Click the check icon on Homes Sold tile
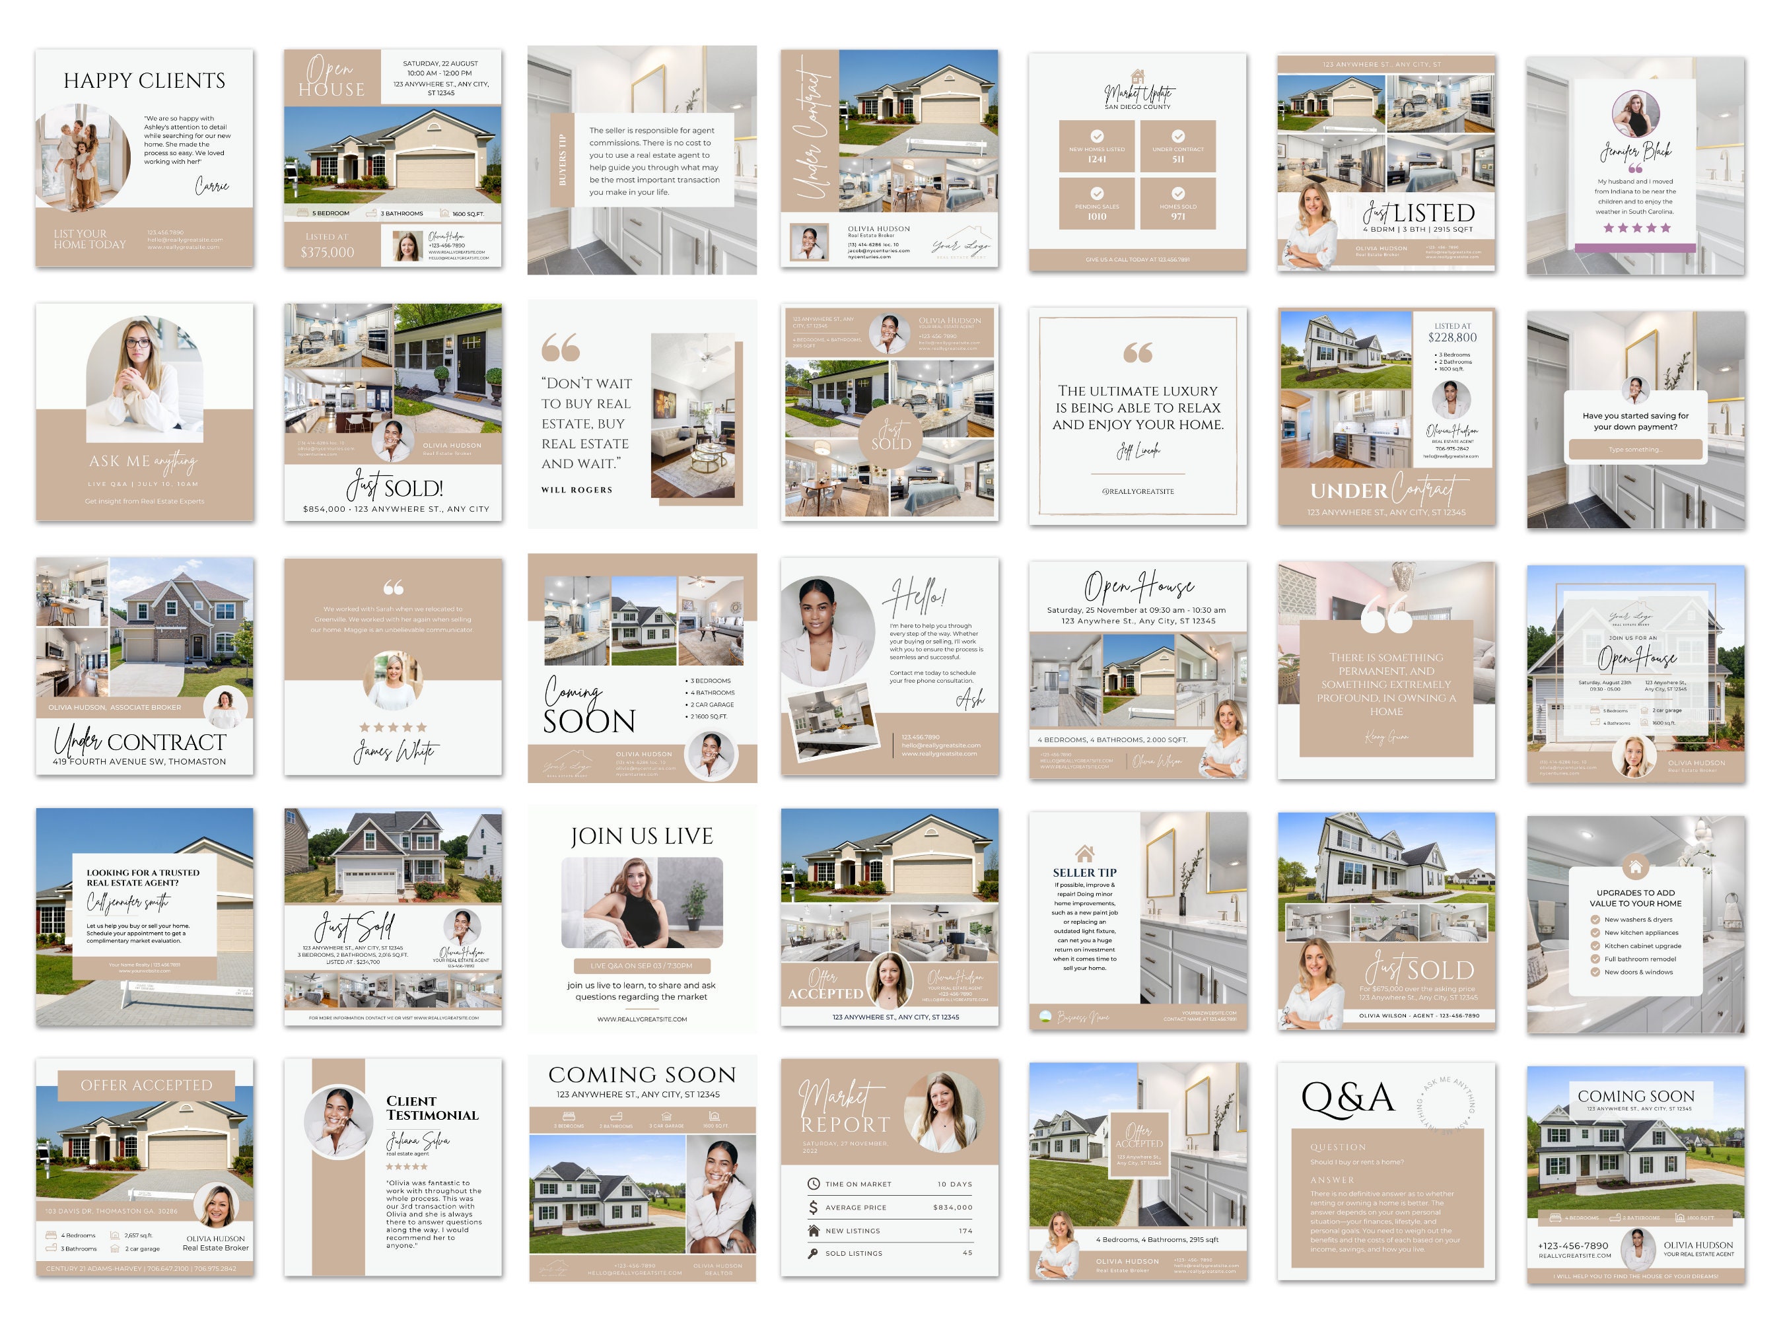The height and width of the screenshot is (1337, 1783). (1177, 193)
